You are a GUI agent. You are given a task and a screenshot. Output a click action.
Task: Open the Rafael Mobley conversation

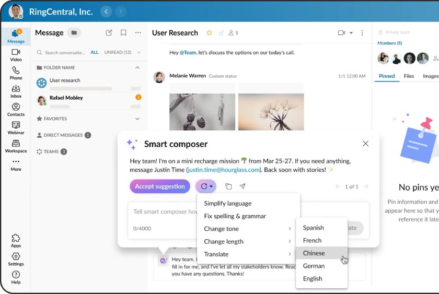click(89, 101)
